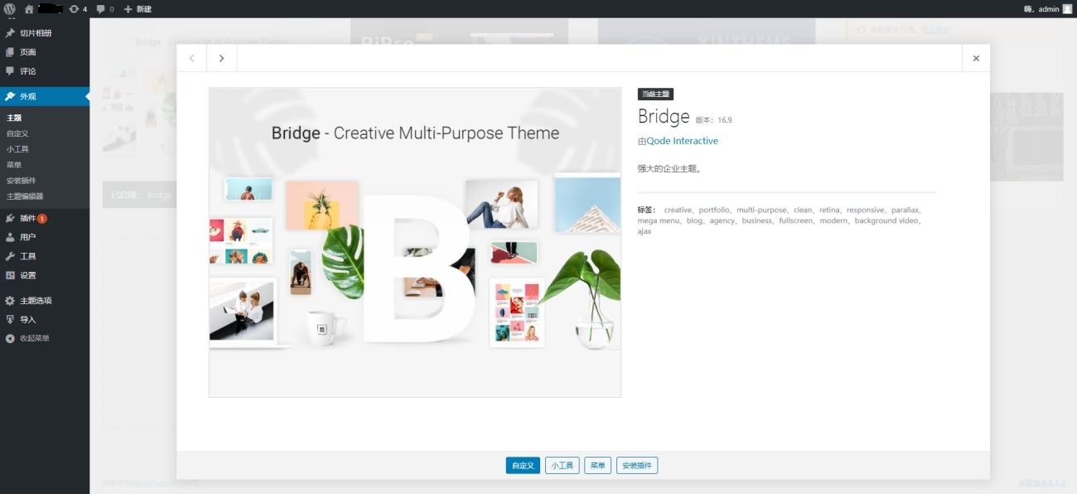Open the 导入 sidebar menu
Viewport: 1077px width, 494px height.
click(45, 319)
